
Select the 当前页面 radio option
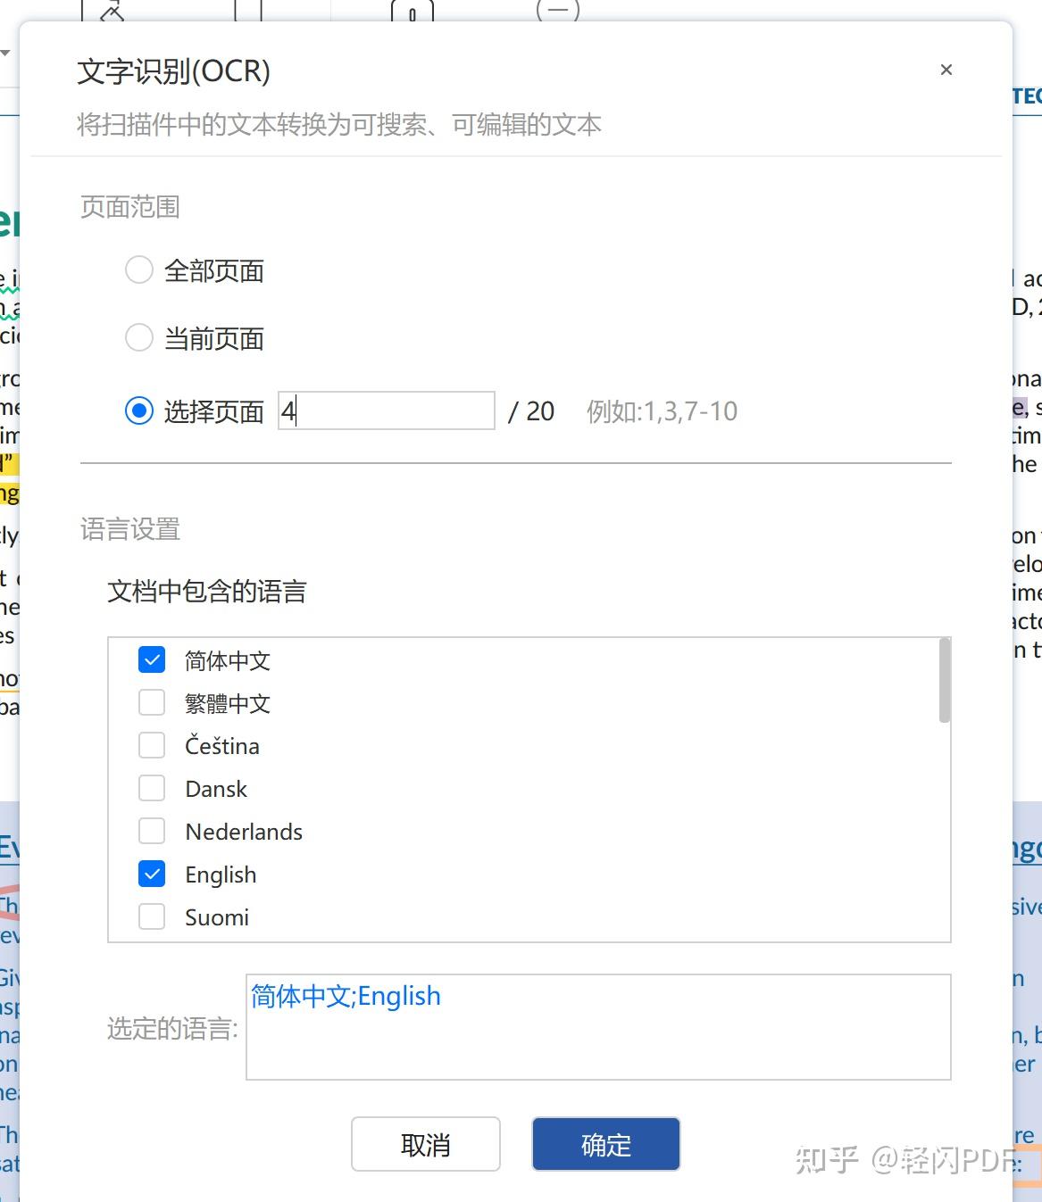138,337
